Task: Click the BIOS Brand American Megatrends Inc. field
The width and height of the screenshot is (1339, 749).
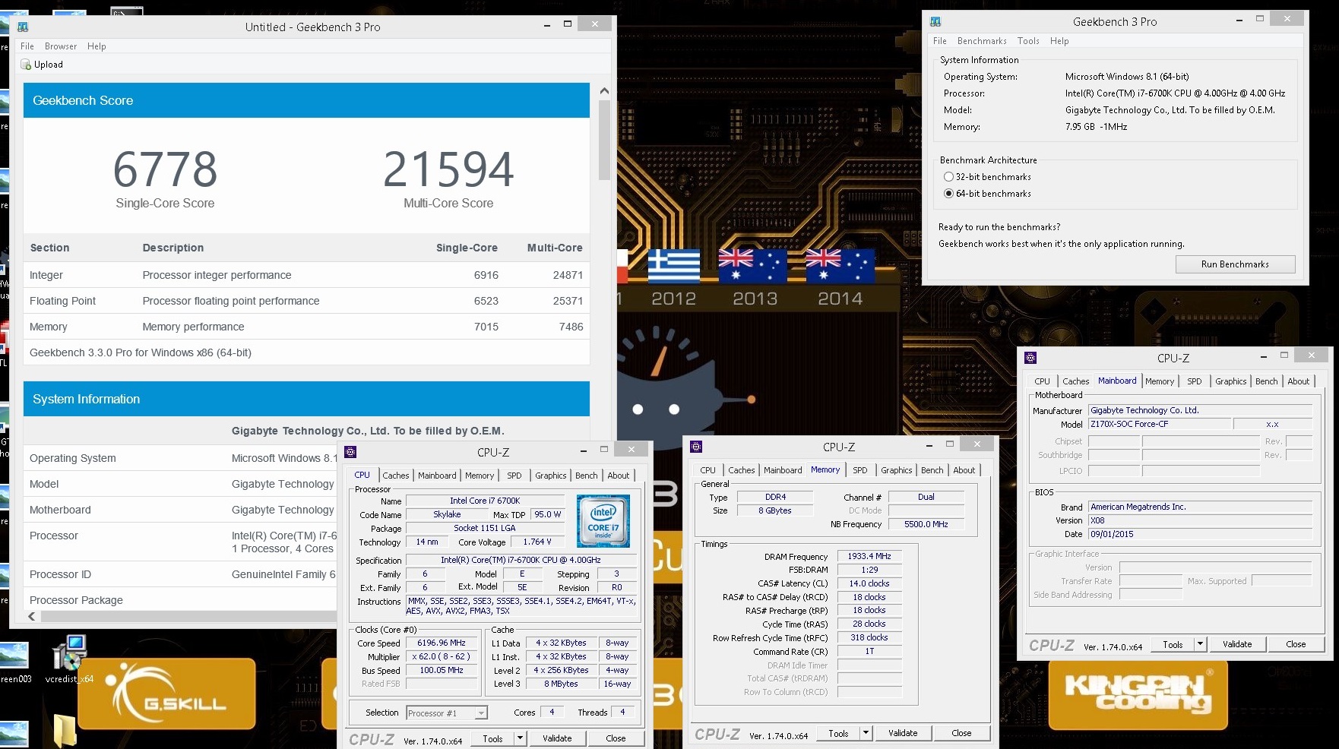Action: [1200, 507]
